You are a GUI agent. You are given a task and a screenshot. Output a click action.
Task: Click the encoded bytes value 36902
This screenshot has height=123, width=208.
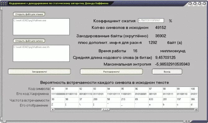(161, 36)
